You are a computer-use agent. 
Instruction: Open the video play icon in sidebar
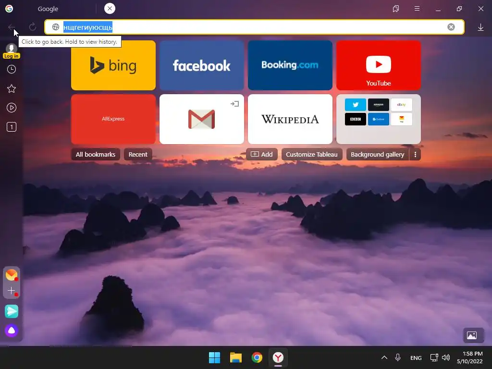pos(12,108)
